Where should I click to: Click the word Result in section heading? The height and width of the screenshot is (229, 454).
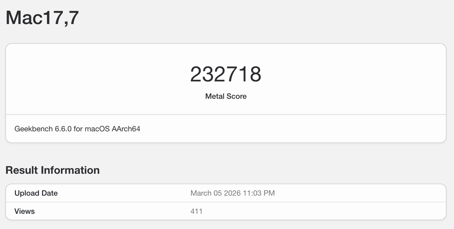point(20,170)
